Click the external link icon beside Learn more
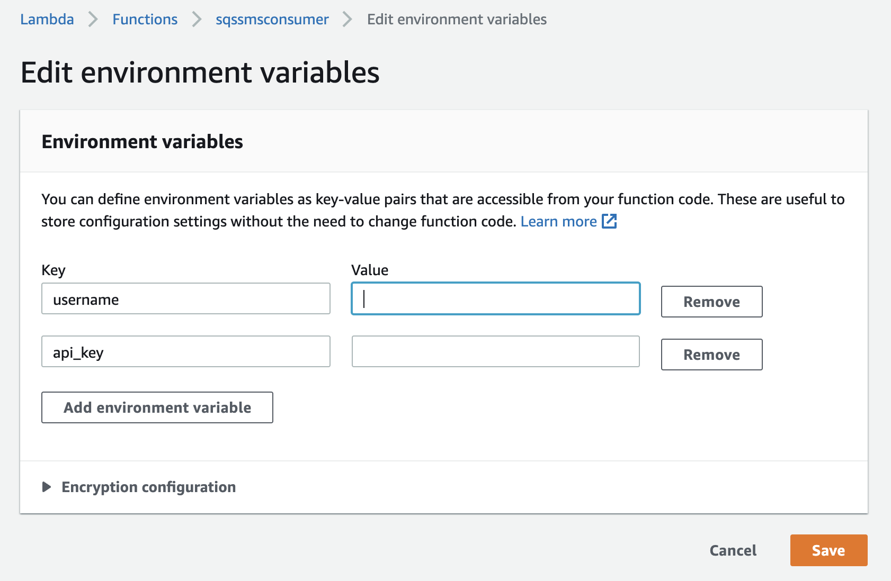This screenshot has height=581, width=891. click(609, 221)
